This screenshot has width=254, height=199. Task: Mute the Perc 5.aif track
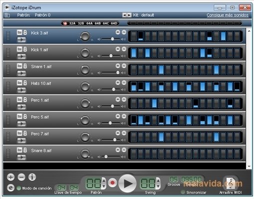coord(118,116)
